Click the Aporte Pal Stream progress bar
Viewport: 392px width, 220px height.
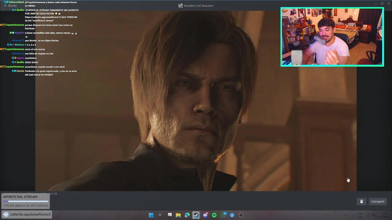tap(26, 201)
